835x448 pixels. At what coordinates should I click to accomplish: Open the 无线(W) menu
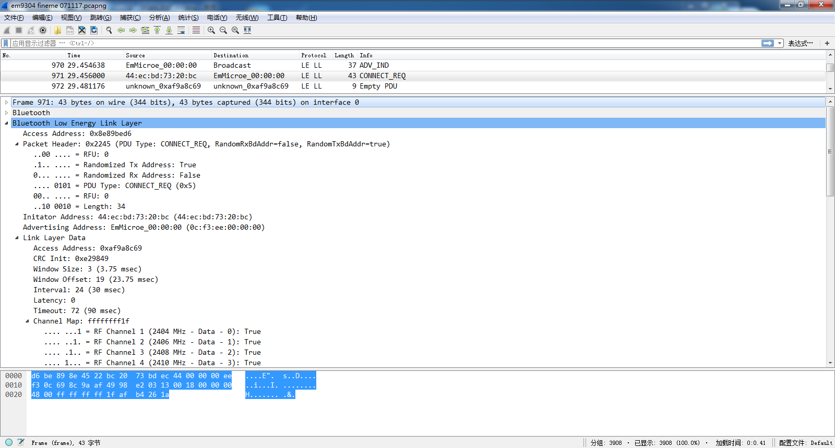coord(247,18)
